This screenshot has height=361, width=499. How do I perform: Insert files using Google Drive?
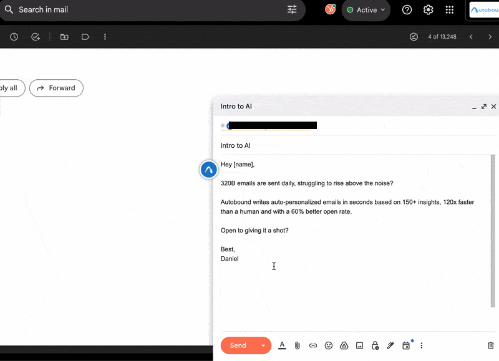(344, 345)
